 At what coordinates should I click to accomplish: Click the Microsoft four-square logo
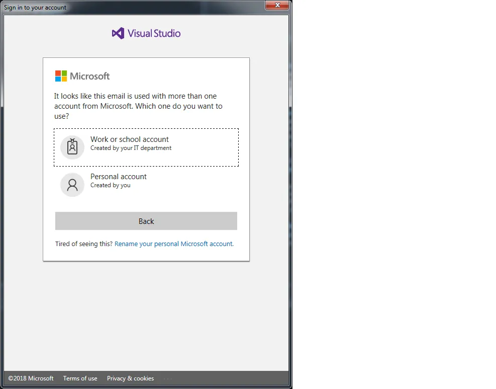click(61, 76)
